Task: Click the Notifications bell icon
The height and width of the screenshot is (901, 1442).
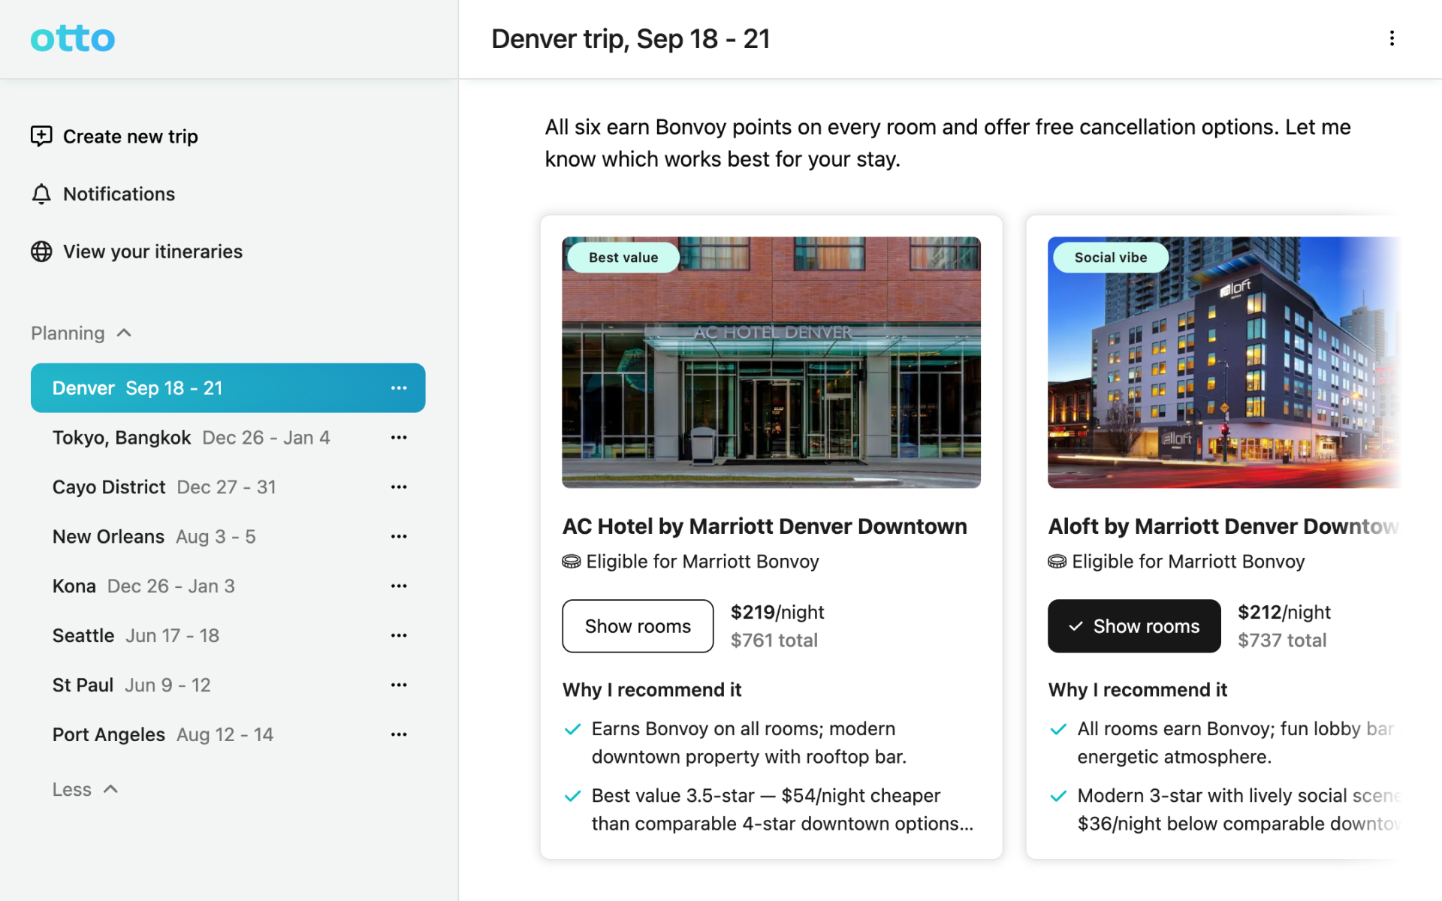Action: click(x=41, y=194)
